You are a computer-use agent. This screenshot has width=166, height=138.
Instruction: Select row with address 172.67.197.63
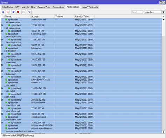[x=81, y=25]
